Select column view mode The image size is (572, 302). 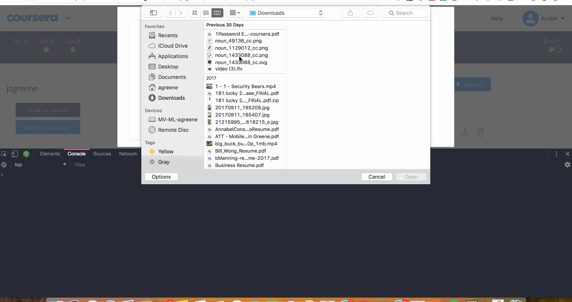click(x=217, y=12)
